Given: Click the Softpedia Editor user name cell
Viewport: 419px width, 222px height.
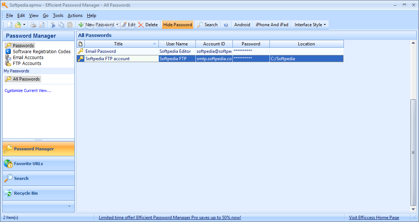Looking at the screenshot, I should point(177,51).
